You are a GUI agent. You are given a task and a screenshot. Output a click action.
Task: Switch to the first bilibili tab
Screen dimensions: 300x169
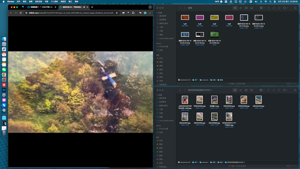pos(42,7)
